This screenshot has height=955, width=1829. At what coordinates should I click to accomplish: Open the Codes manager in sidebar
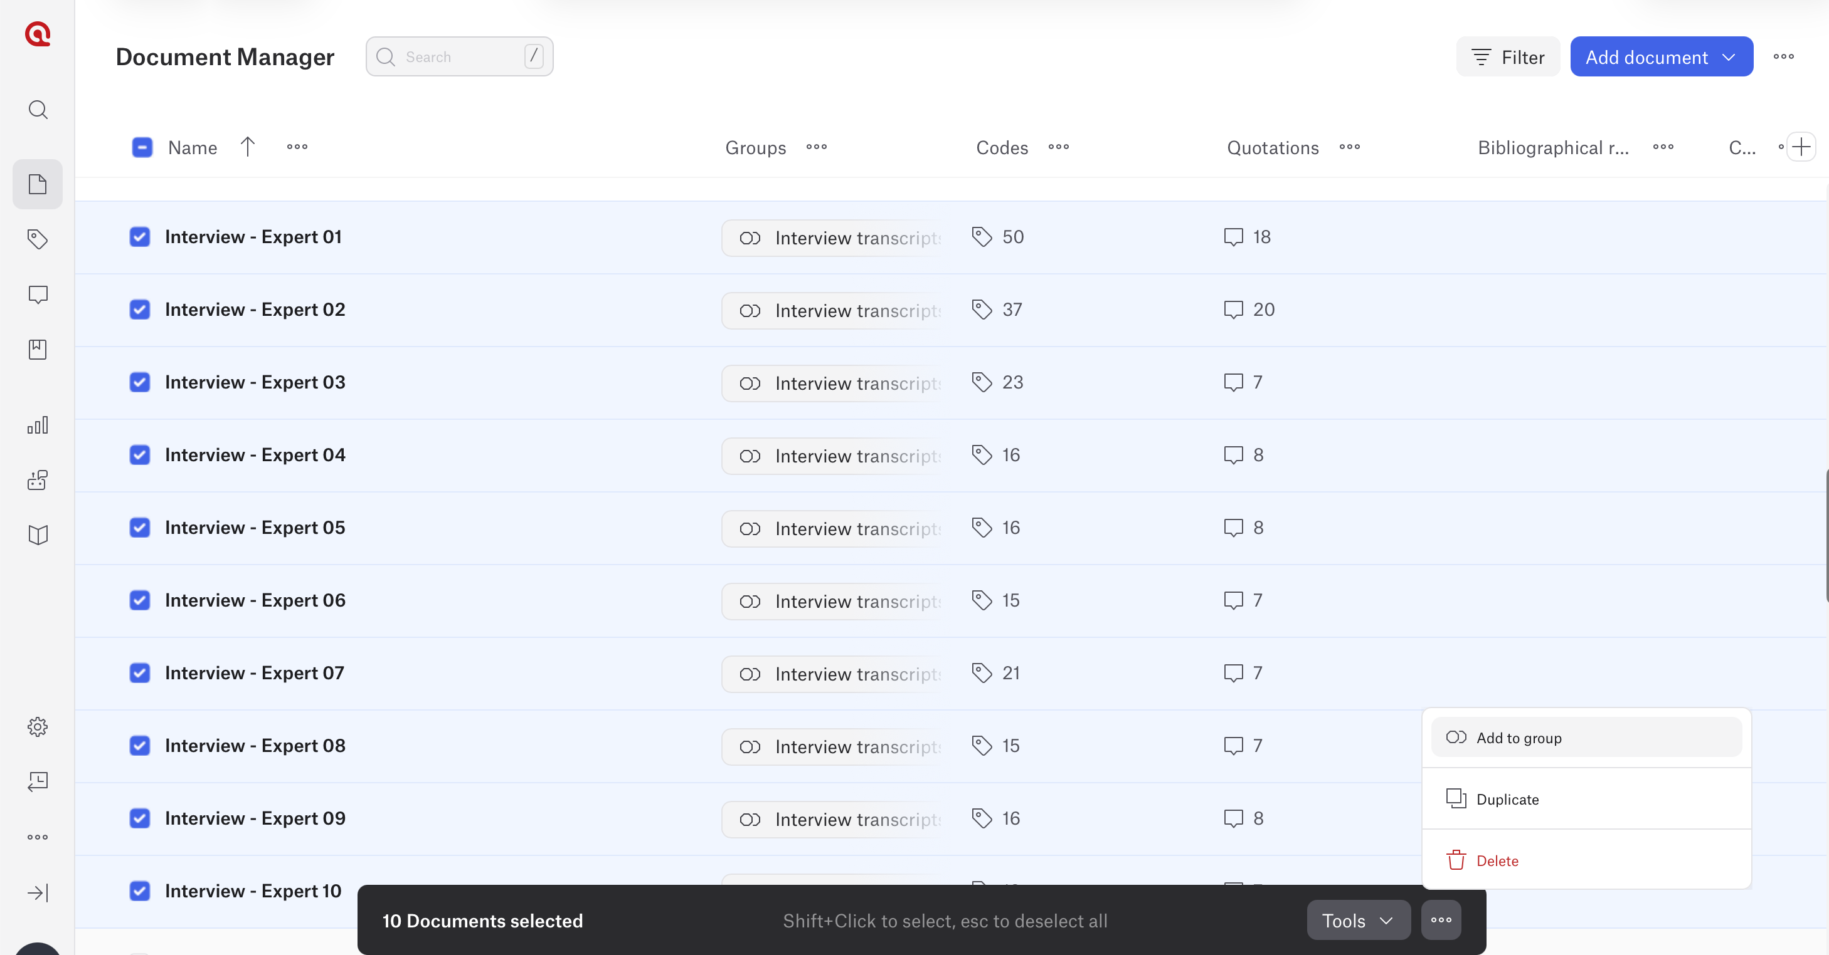pyautogui.click(x=38, y=239)
